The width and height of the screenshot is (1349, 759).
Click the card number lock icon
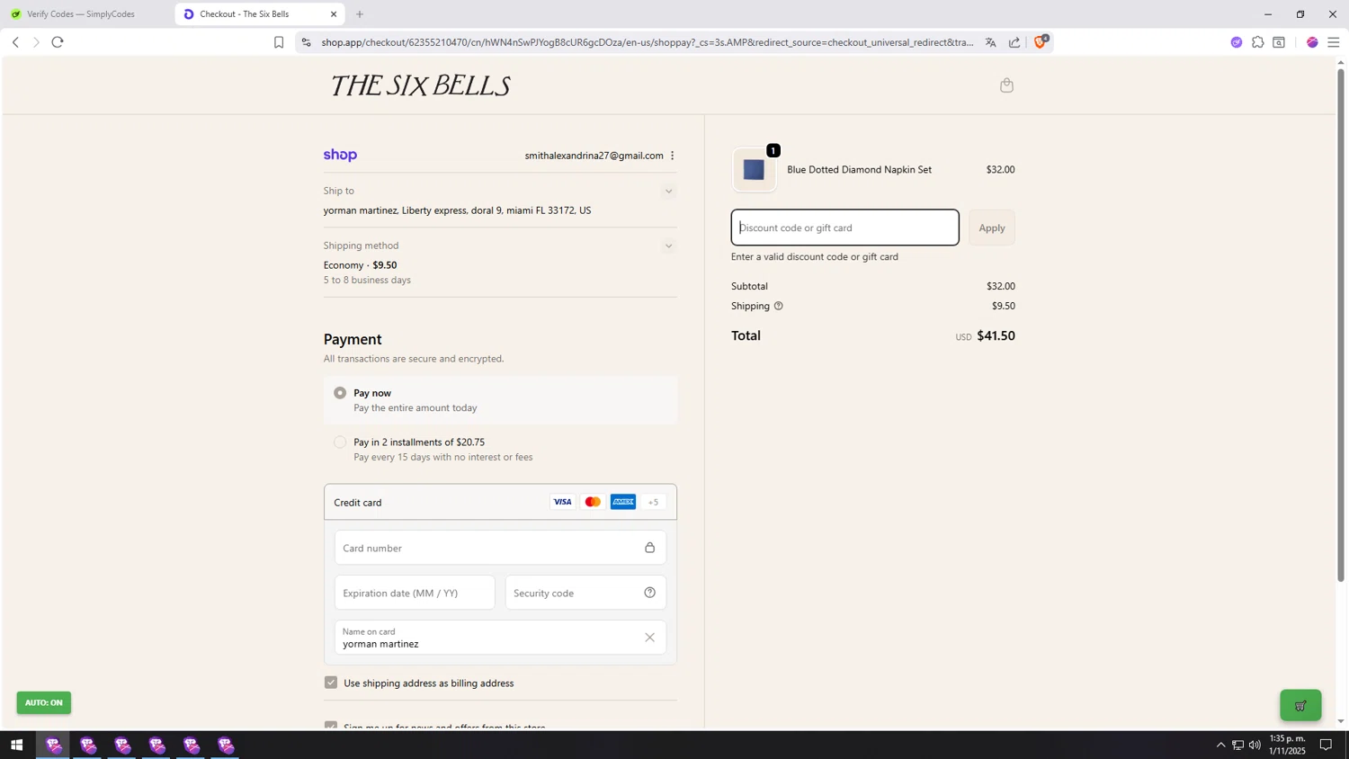(x=649, y=548)
